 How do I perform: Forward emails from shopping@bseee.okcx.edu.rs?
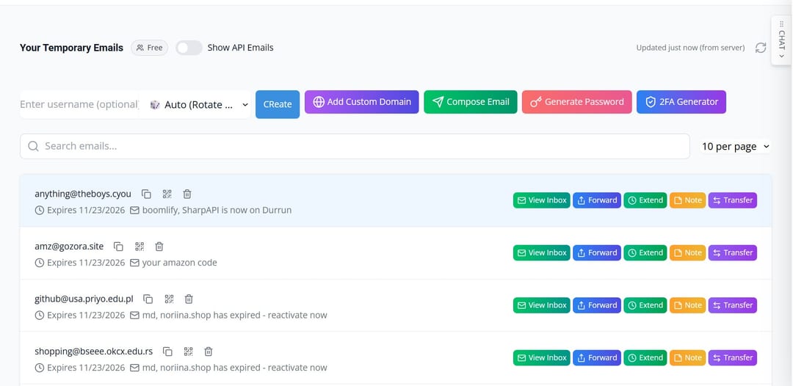coord(597,357)
